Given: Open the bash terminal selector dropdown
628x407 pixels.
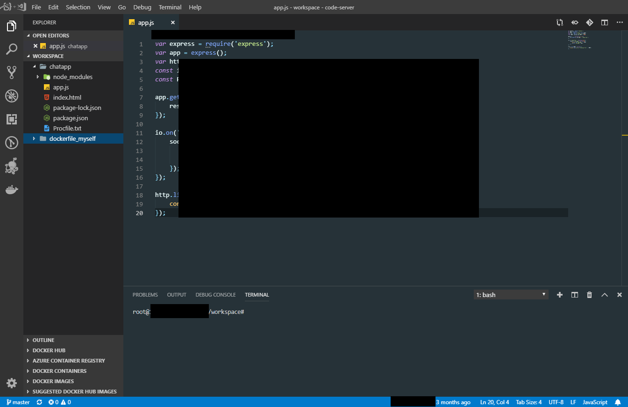Looking at the screenshot, I should (x=511, y=295).
